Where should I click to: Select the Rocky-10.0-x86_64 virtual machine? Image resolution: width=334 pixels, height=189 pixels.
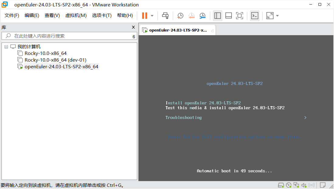[46, 53]
